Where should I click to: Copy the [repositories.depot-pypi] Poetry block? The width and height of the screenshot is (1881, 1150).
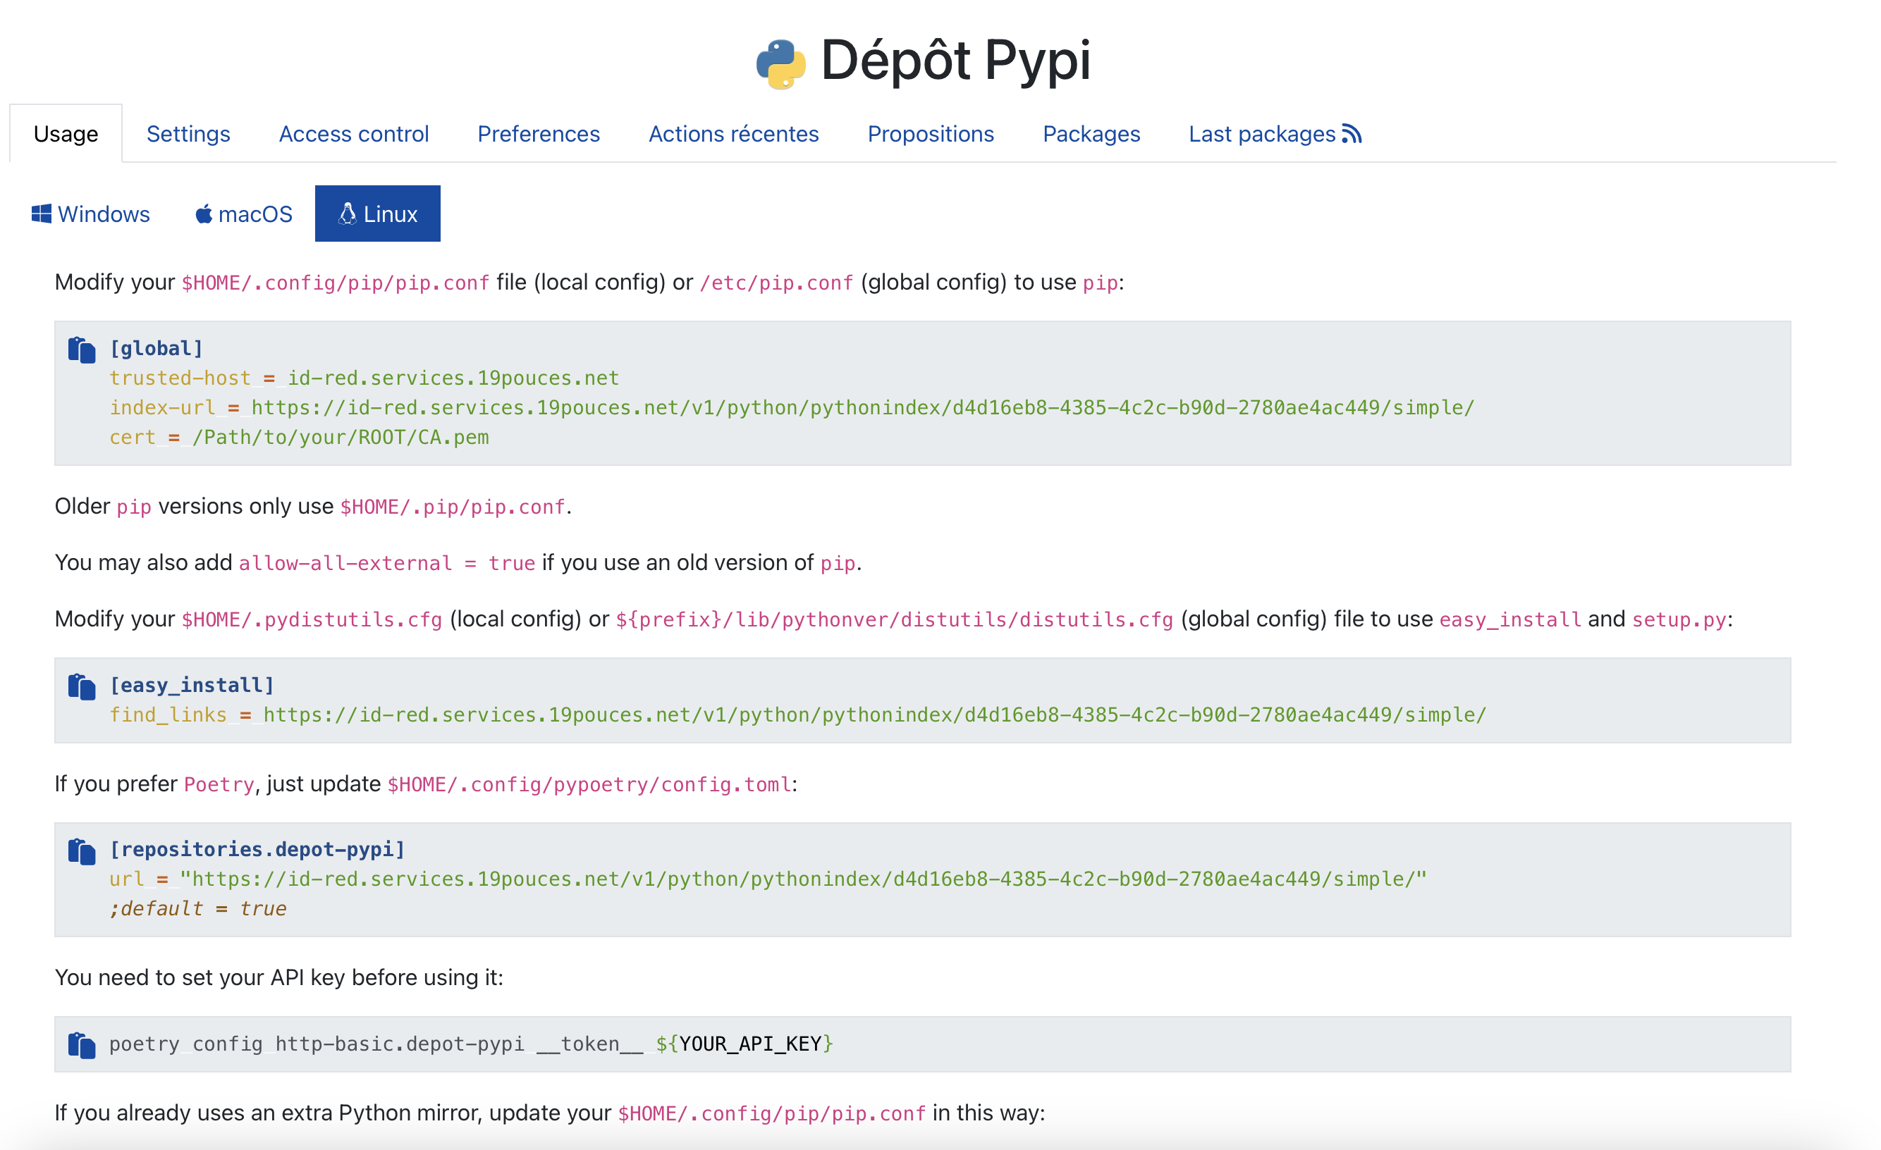click(82, 851)
